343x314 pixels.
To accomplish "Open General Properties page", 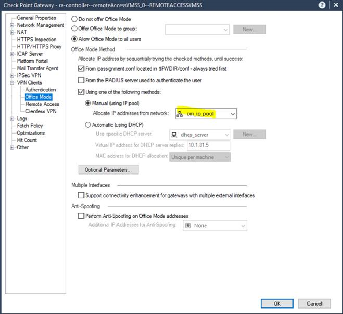I will click(x=36, y=18).
